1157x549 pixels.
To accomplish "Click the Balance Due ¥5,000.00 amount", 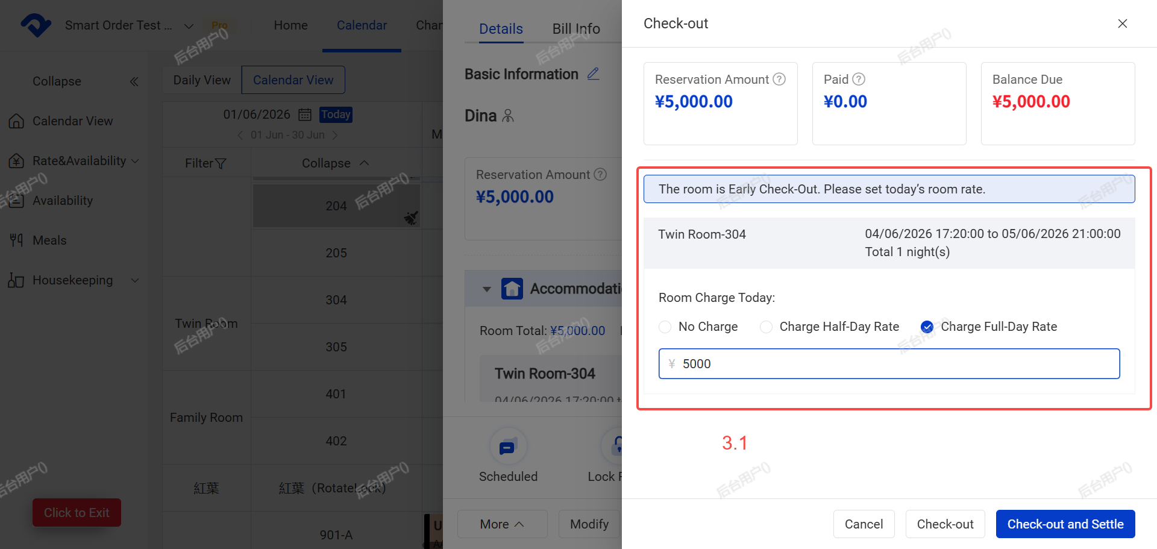I will [1031, 102].
